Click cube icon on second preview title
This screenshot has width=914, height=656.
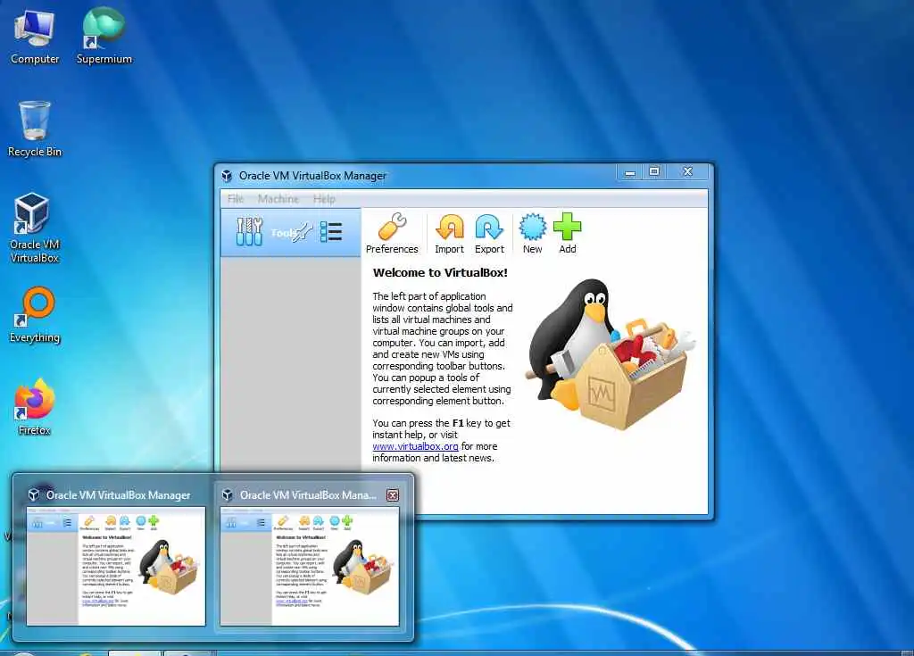coord(228,495)
